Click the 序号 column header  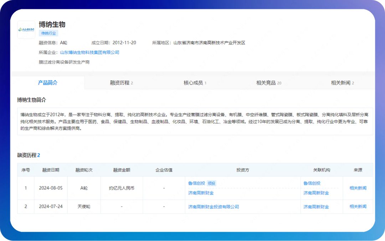tap(26, 170)
